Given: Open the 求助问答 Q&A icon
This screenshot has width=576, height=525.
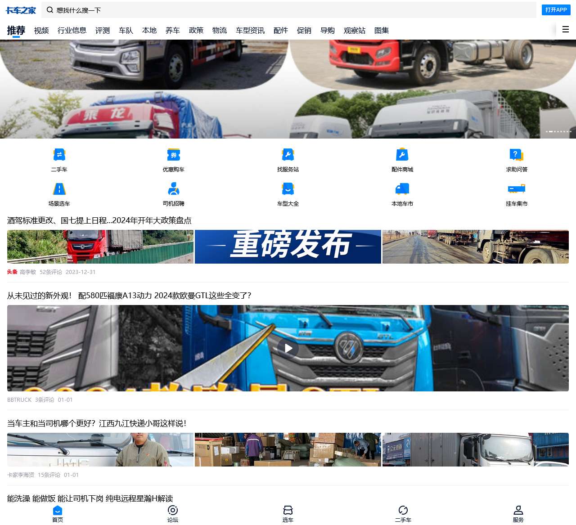Looking at the screenshot, I should coord(517,155).
